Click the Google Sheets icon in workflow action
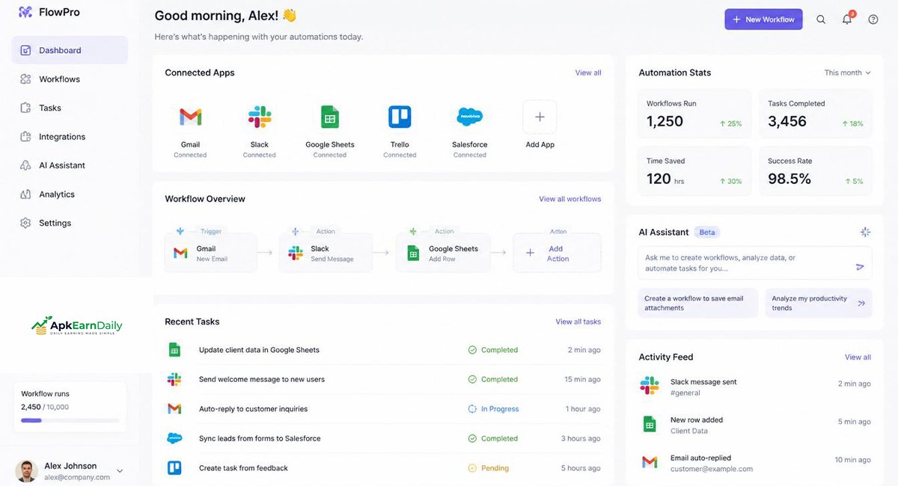This screenshot has width=898, height=486. pos(413,253)
